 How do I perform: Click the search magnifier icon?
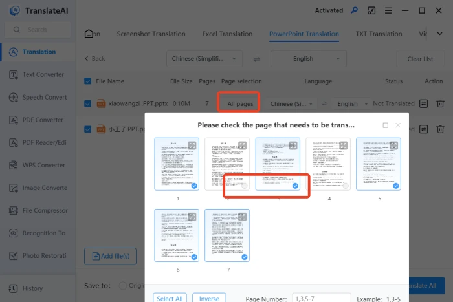point(16,30)
